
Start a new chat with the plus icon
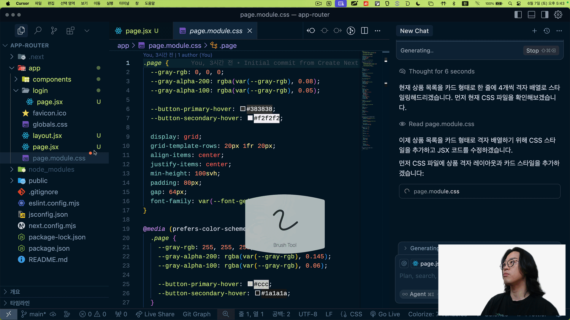click(534, 31)
